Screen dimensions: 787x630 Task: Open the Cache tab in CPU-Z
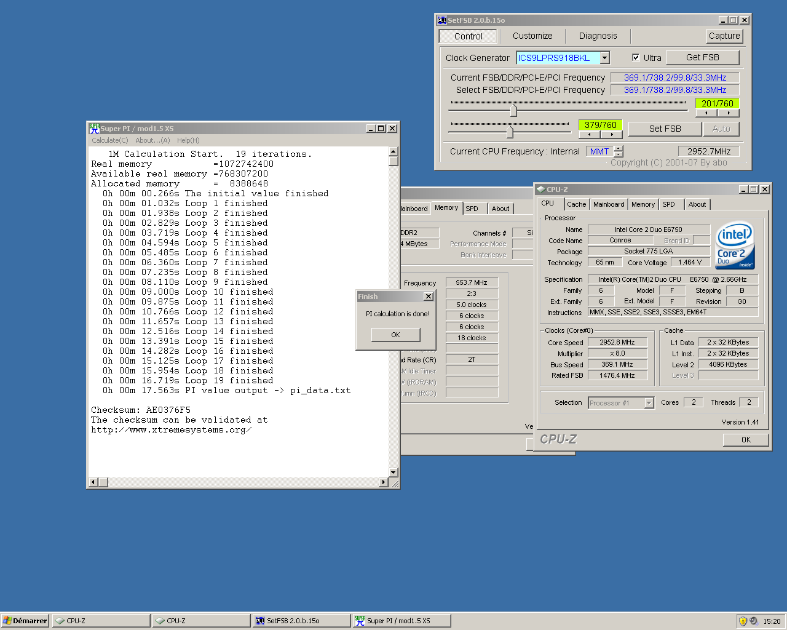577,204
